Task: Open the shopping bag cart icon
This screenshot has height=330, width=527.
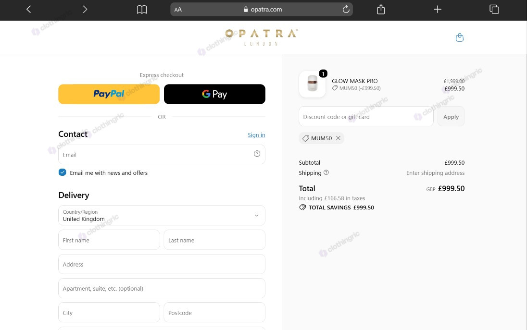Action: [460, 37]
